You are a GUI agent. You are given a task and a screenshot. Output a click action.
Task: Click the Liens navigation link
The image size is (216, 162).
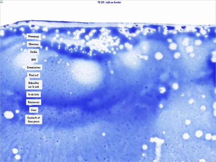tap(34, 110)
